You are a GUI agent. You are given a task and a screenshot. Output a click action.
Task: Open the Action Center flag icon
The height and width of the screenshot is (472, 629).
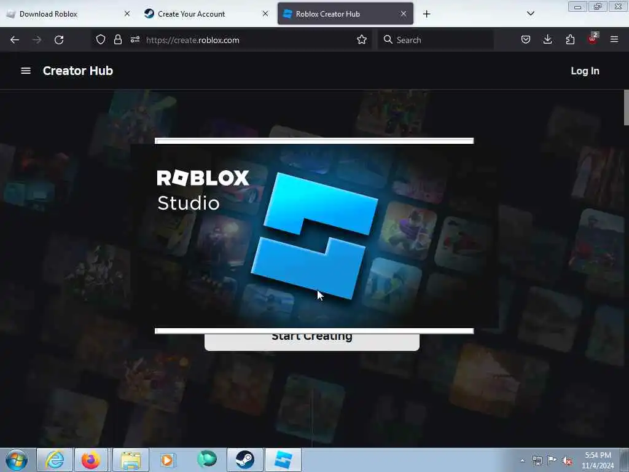(x=552, y=460)
